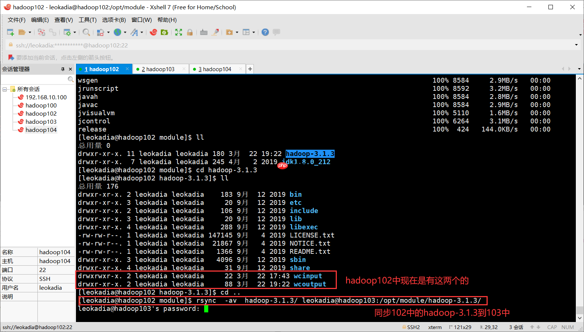Select the 192.168.10.100 session
The image size is (584, 332).
point(46,97)
